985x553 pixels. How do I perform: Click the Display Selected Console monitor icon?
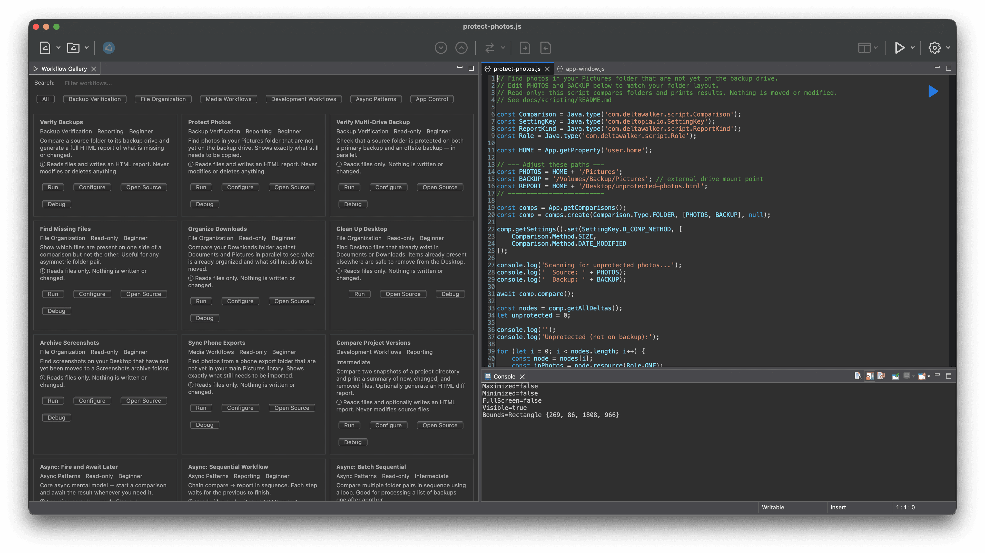pos(907,376)
